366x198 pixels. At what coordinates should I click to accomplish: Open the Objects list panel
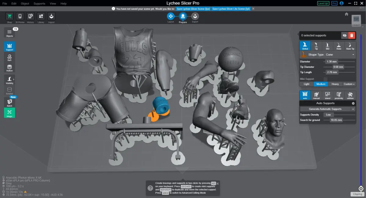coord(9,33)
